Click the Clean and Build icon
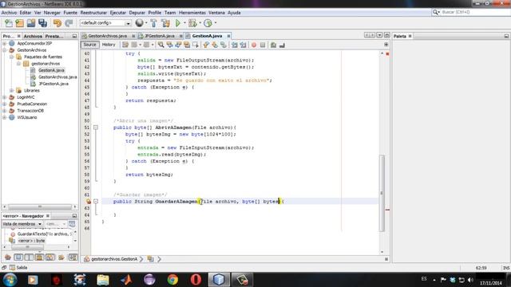Screen dimensions: 511x287 (165, 23)
